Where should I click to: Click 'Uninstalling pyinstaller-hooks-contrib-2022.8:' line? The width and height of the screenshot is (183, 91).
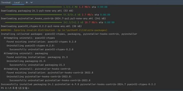pyautogui.click(x=39, y=77)
